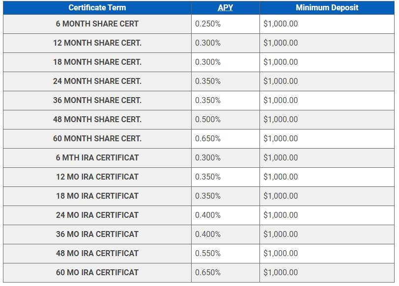Image resolution: width=399 pixels, height=286 pixels.
Task: Click the $1,000.00 deposit for 24 MO IRA
Action: (281, 215)
